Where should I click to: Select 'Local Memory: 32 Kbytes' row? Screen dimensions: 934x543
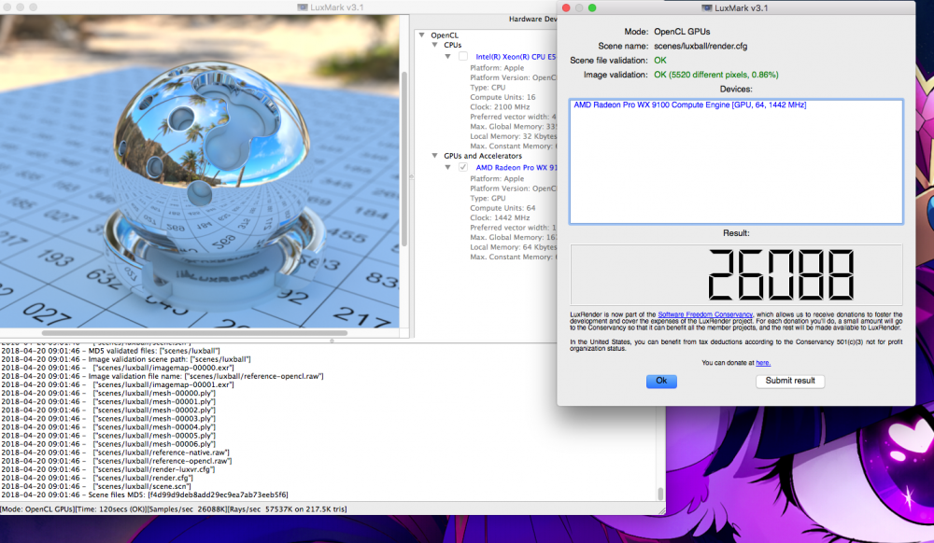[x=514, y=136]
